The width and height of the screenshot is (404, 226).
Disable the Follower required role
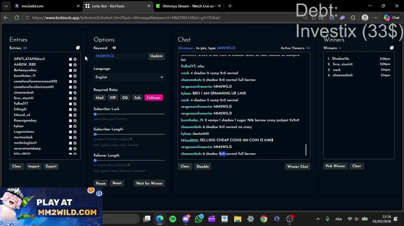tap(154, 98)
